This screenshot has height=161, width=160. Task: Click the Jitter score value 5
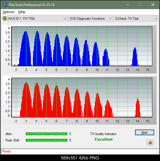pos(70,134)
